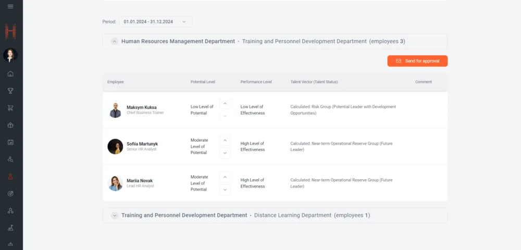Collapse Human Resources Management Department section

tap(114, 41)
